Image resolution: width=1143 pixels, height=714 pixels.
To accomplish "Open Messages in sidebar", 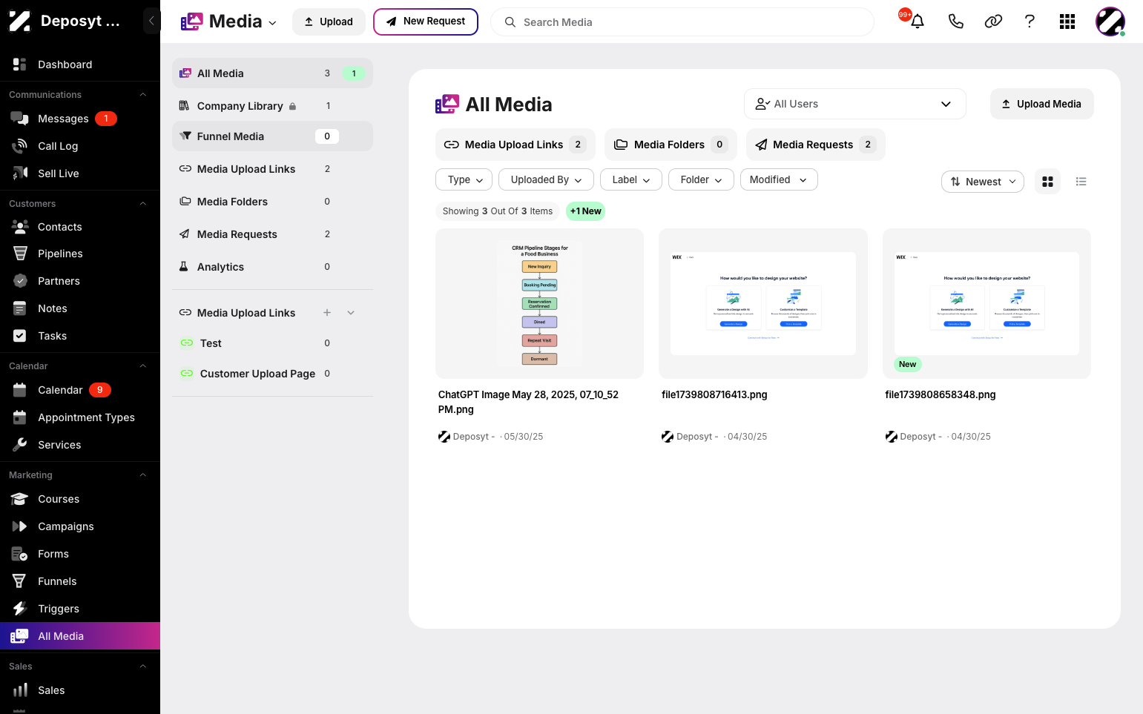I will point(80,119).
